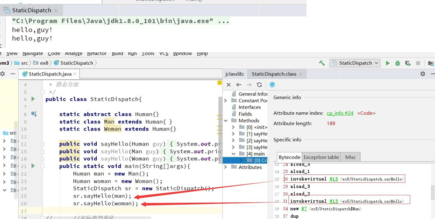The width and height of the screenshot is (435, 219).
Task: Click the subclass gutter marker on the Human line
Action: click(34, 114)
